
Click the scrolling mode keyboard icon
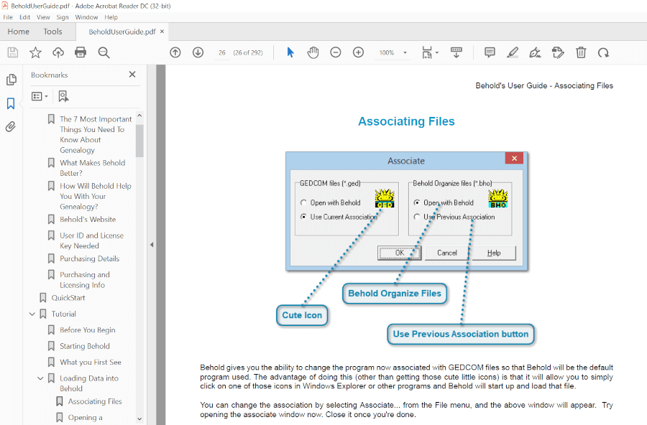[456, 52]
